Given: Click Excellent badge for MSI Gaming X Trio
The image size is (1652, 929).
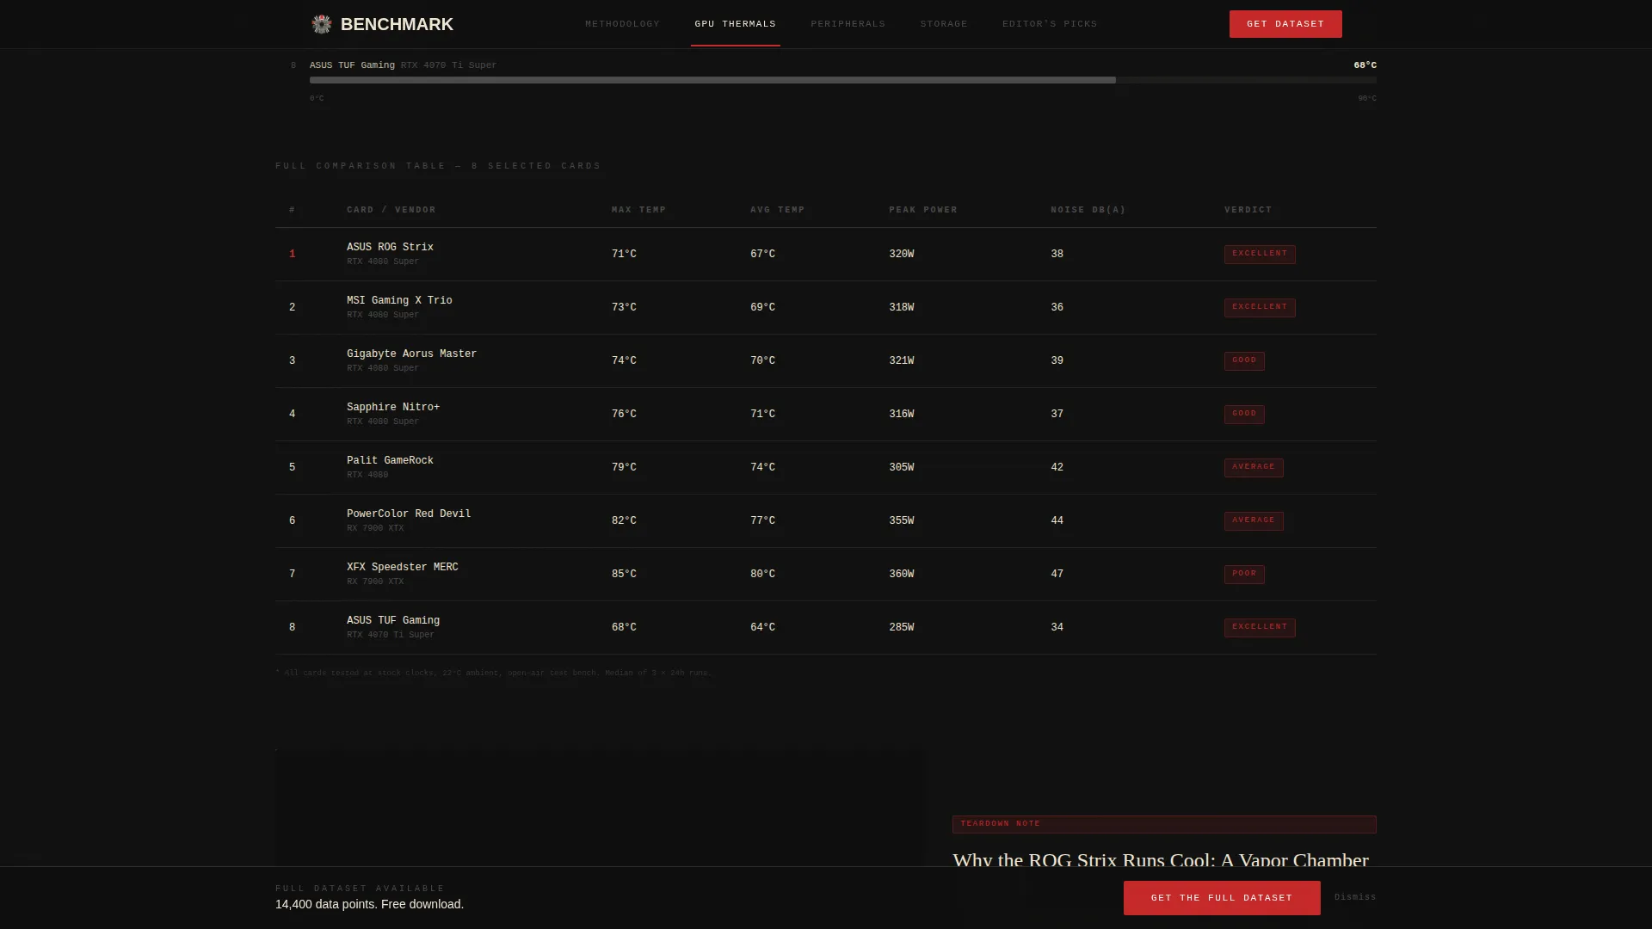Looking at the screenshot, I should pos(1260,307).
